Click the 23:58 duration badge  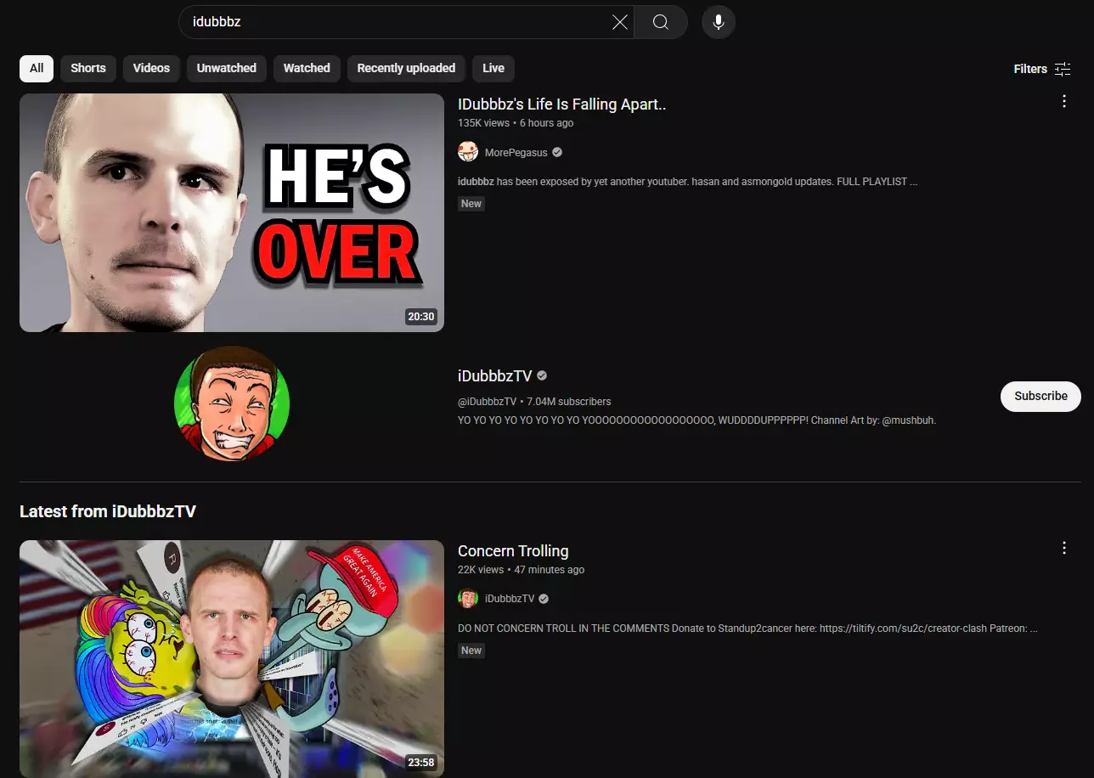point(421,763)
